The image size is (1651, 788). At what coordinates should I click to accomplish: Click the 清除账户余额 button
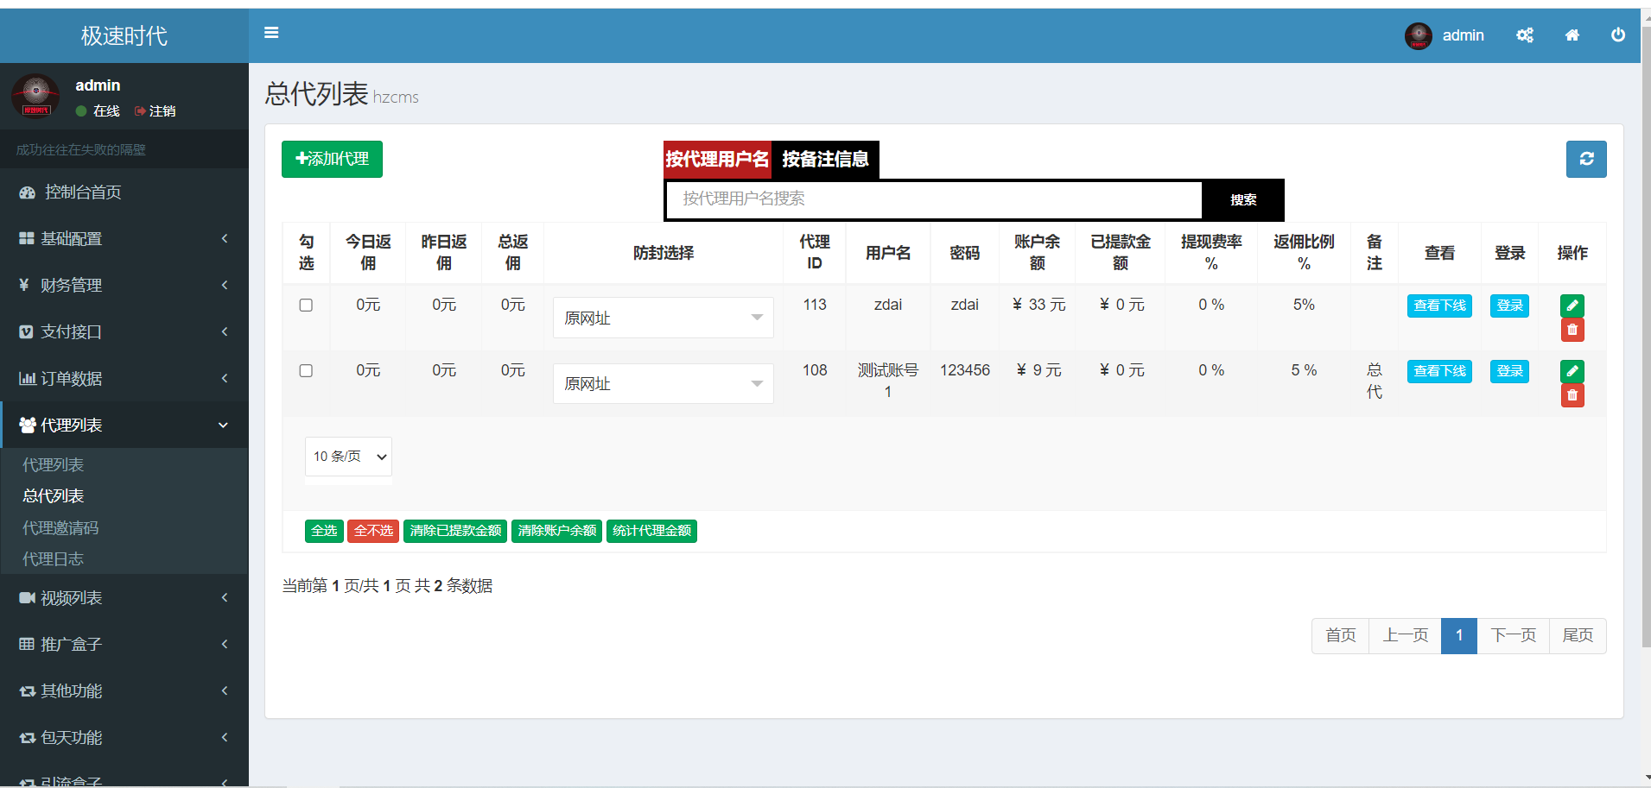556,531
